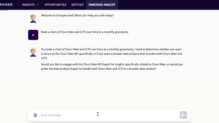Viewport: 219px width, 123px height.
Task: Expand the Insights dropdown chevron
Action: (37, 5)
